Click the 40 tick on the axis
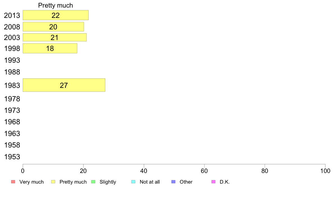Screen dimensions: 333x206 click(x=144, y=170)
